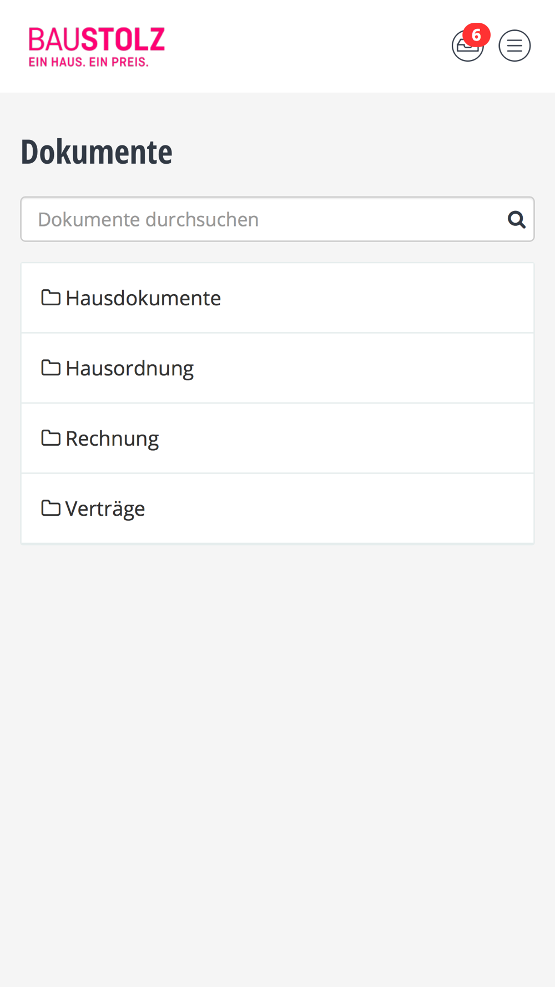
Task: Open the hamburger menu
Action: click(514, 46)
